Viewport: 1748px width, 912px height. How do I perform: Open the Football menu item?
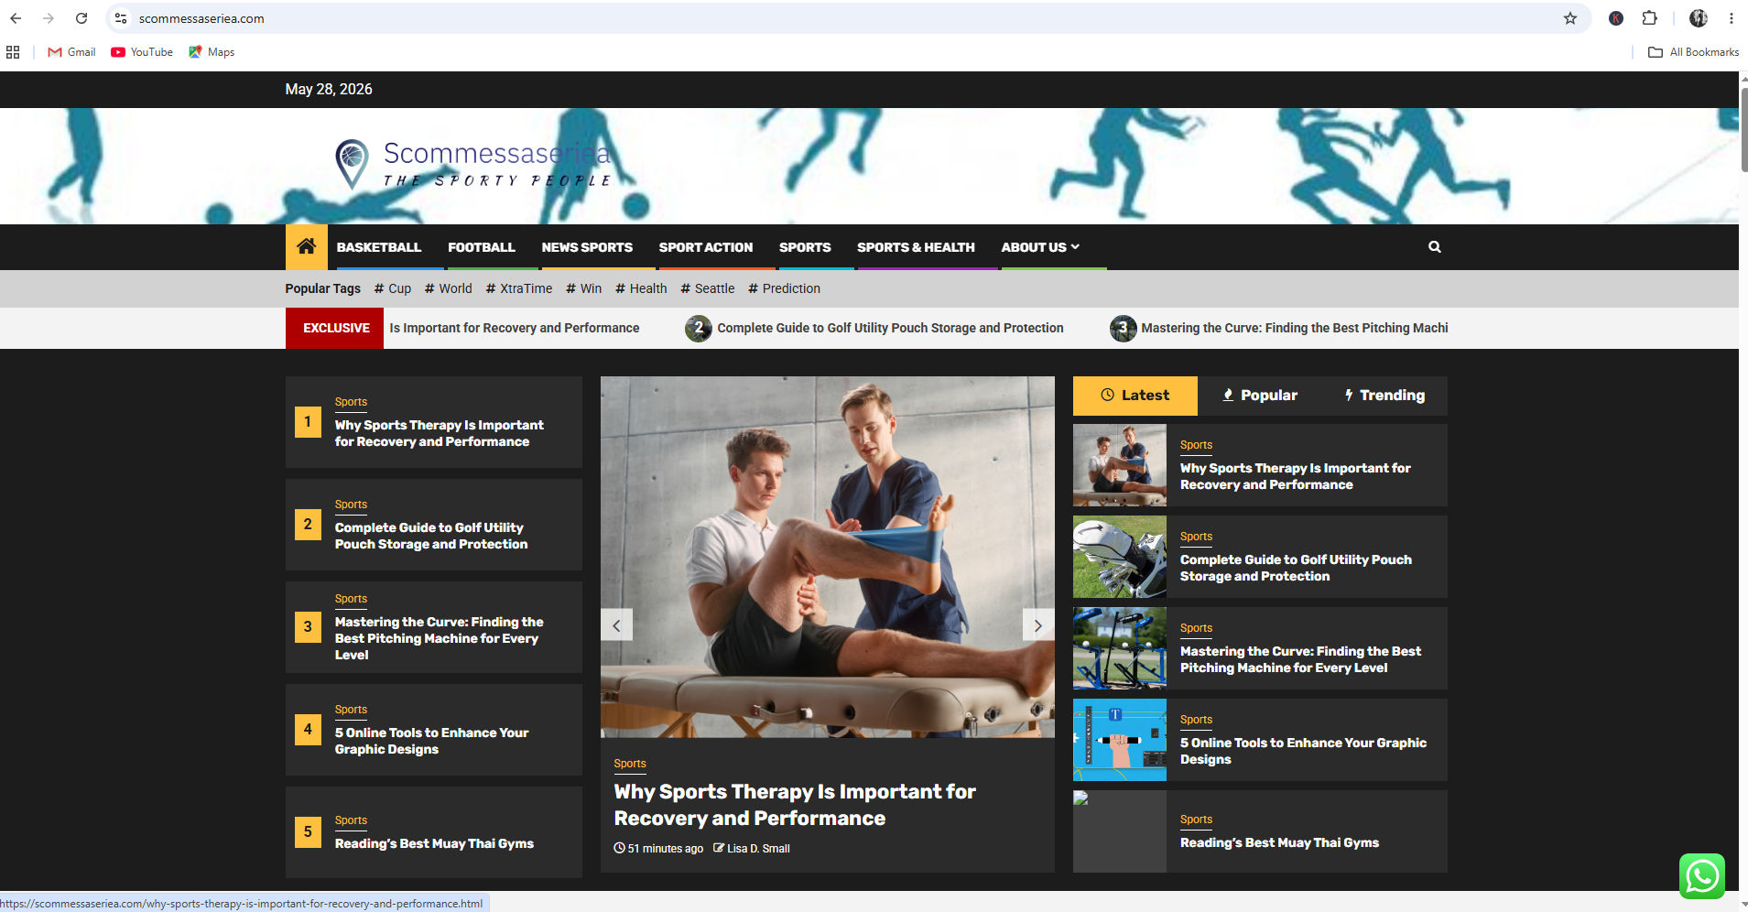click(x=482, y=247)
